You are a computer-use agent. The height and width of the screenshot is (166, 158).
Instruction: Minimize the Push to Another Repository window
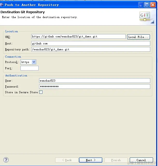click(141, 5)
